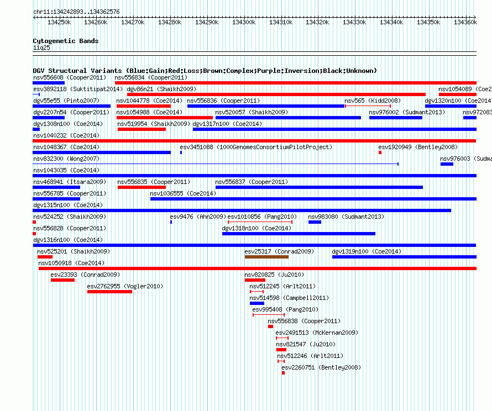Viewport: 492px width, 411px height.
Task: Click nsv832300 (Wong2007) label
Action: point(66,159)
